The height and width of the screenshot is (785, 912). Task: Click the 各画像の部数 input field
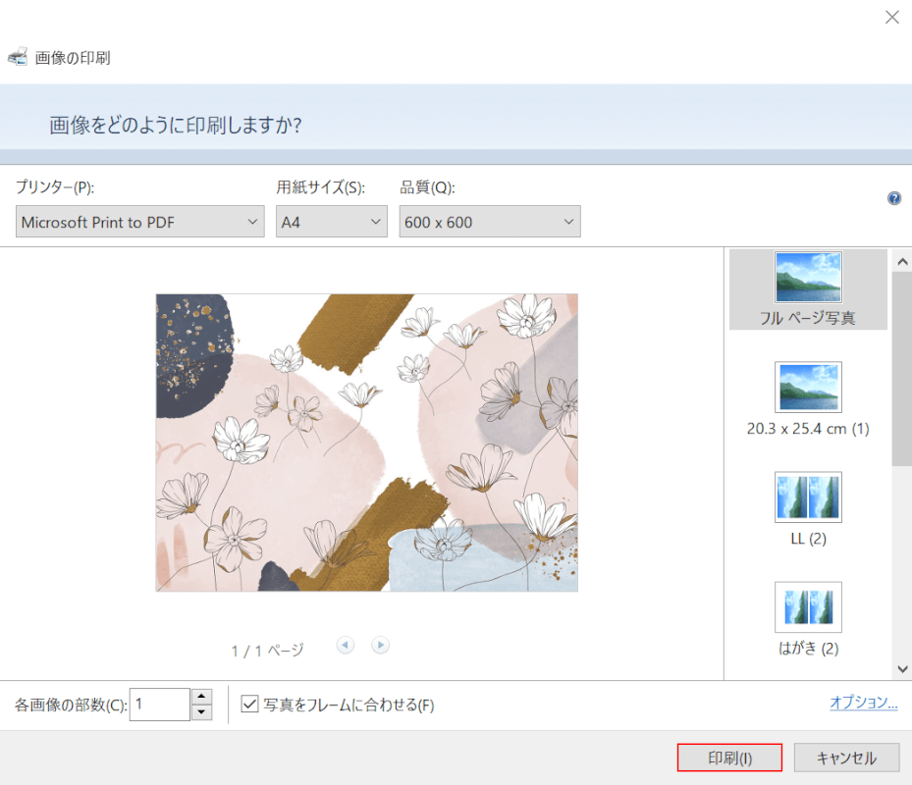(x=160, y=705)
